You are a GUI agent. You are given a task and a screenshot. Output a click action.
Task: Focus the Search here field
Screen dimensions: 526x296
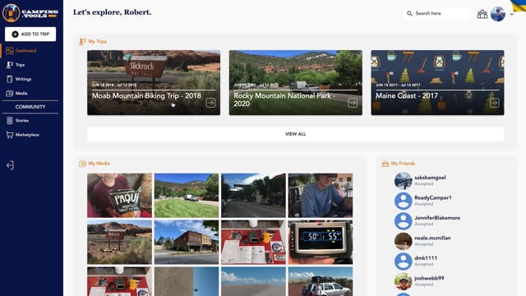tap(437, 13)
